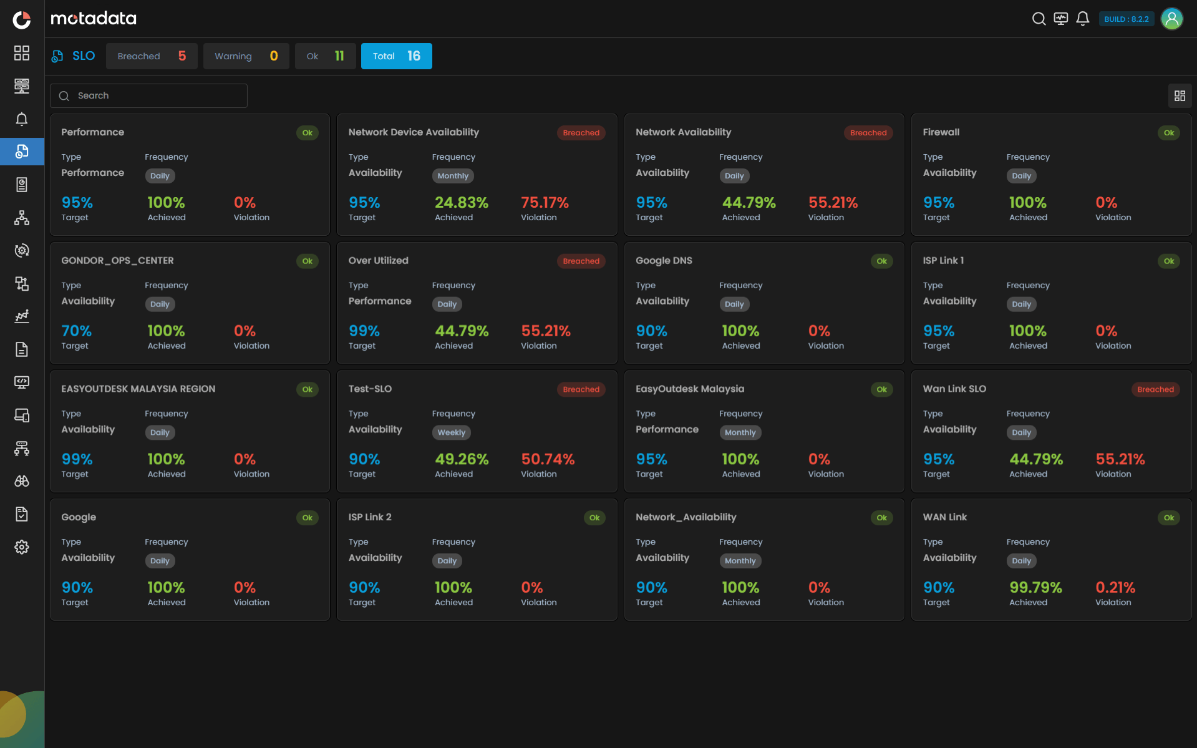The image size is (1197, 748).
Task: Click the user profile avatar
Action: pos(1172,19)
